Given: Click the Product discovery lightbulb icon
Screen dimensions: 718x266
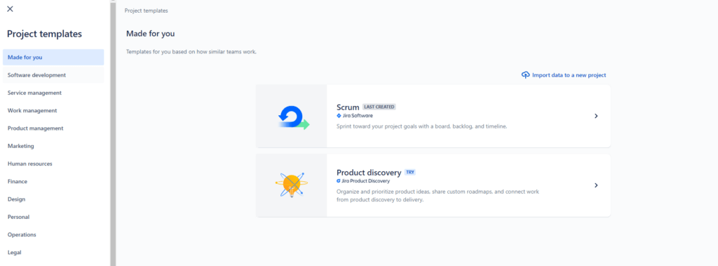Looking at the screenshot, I should pos(292,185).
